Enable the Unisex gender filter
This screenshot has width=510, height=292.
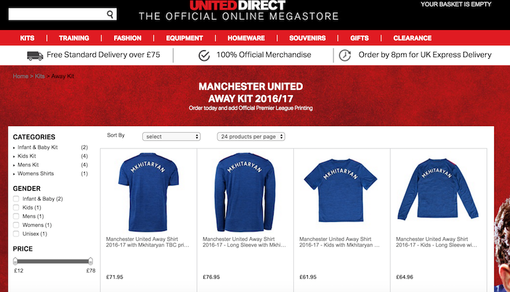point(16,234)
